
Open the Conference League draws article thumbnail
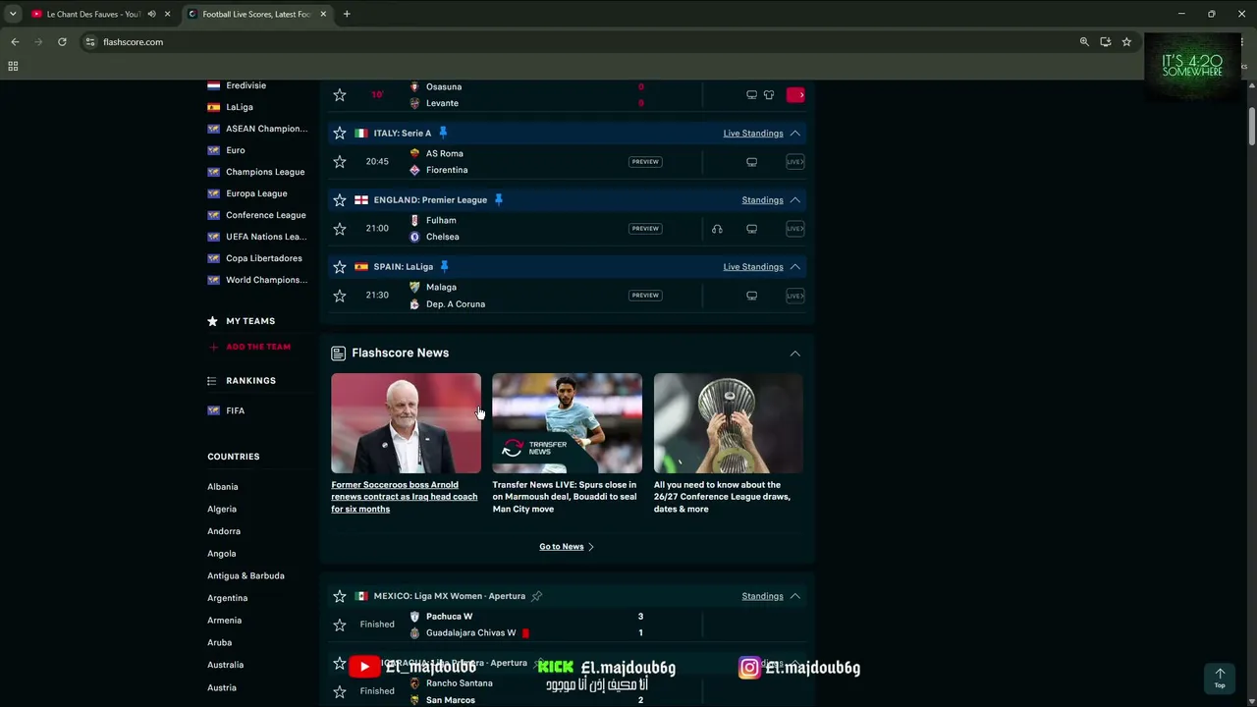(x=729, y=423)
